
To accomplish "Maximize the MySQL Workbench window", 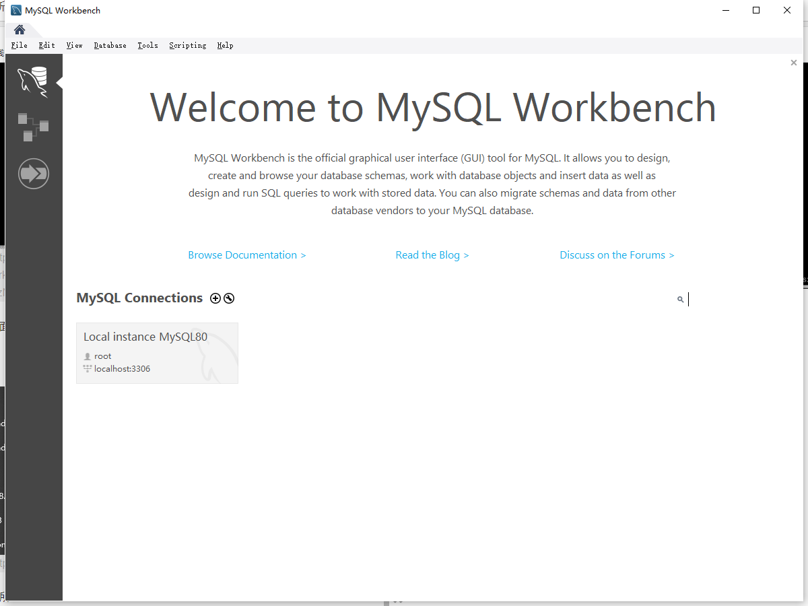I will [756, 10].
